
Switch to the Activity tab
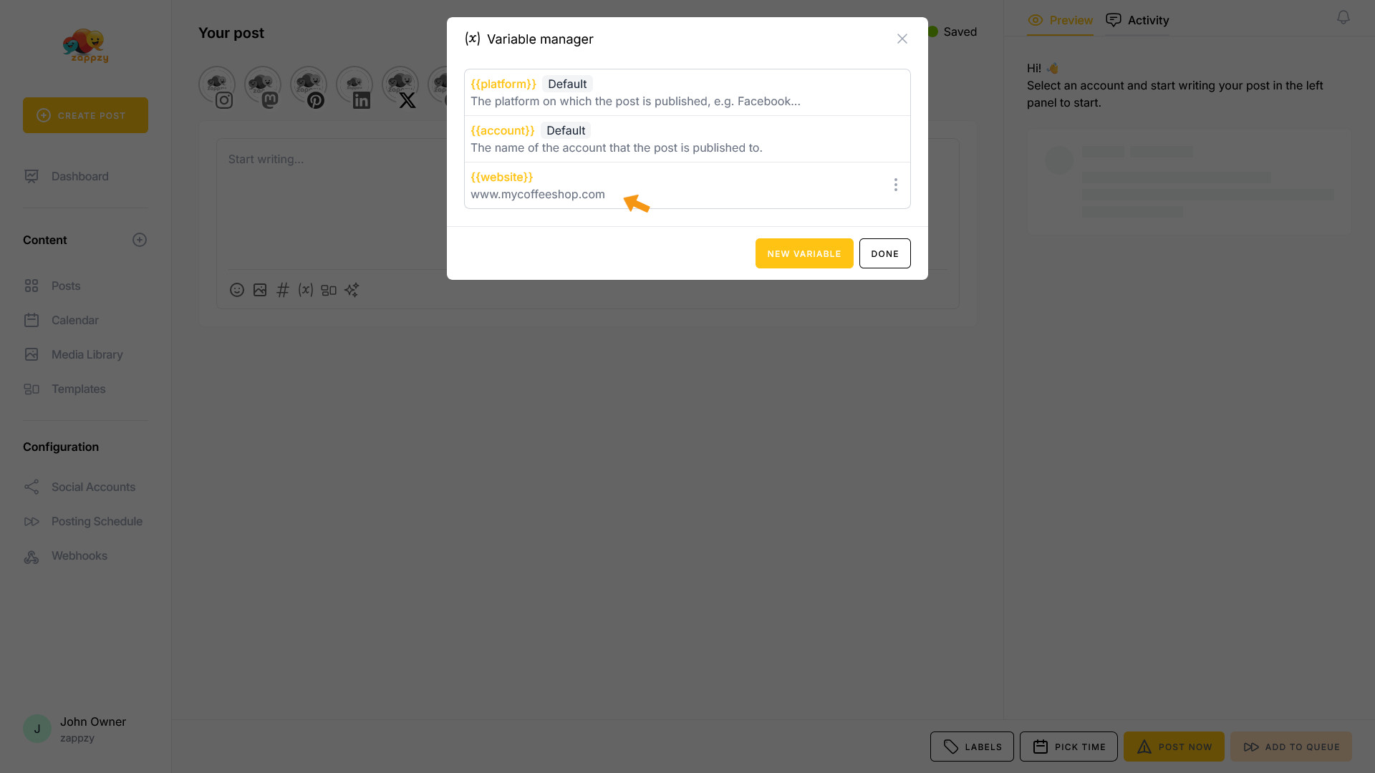point(1137,20)
